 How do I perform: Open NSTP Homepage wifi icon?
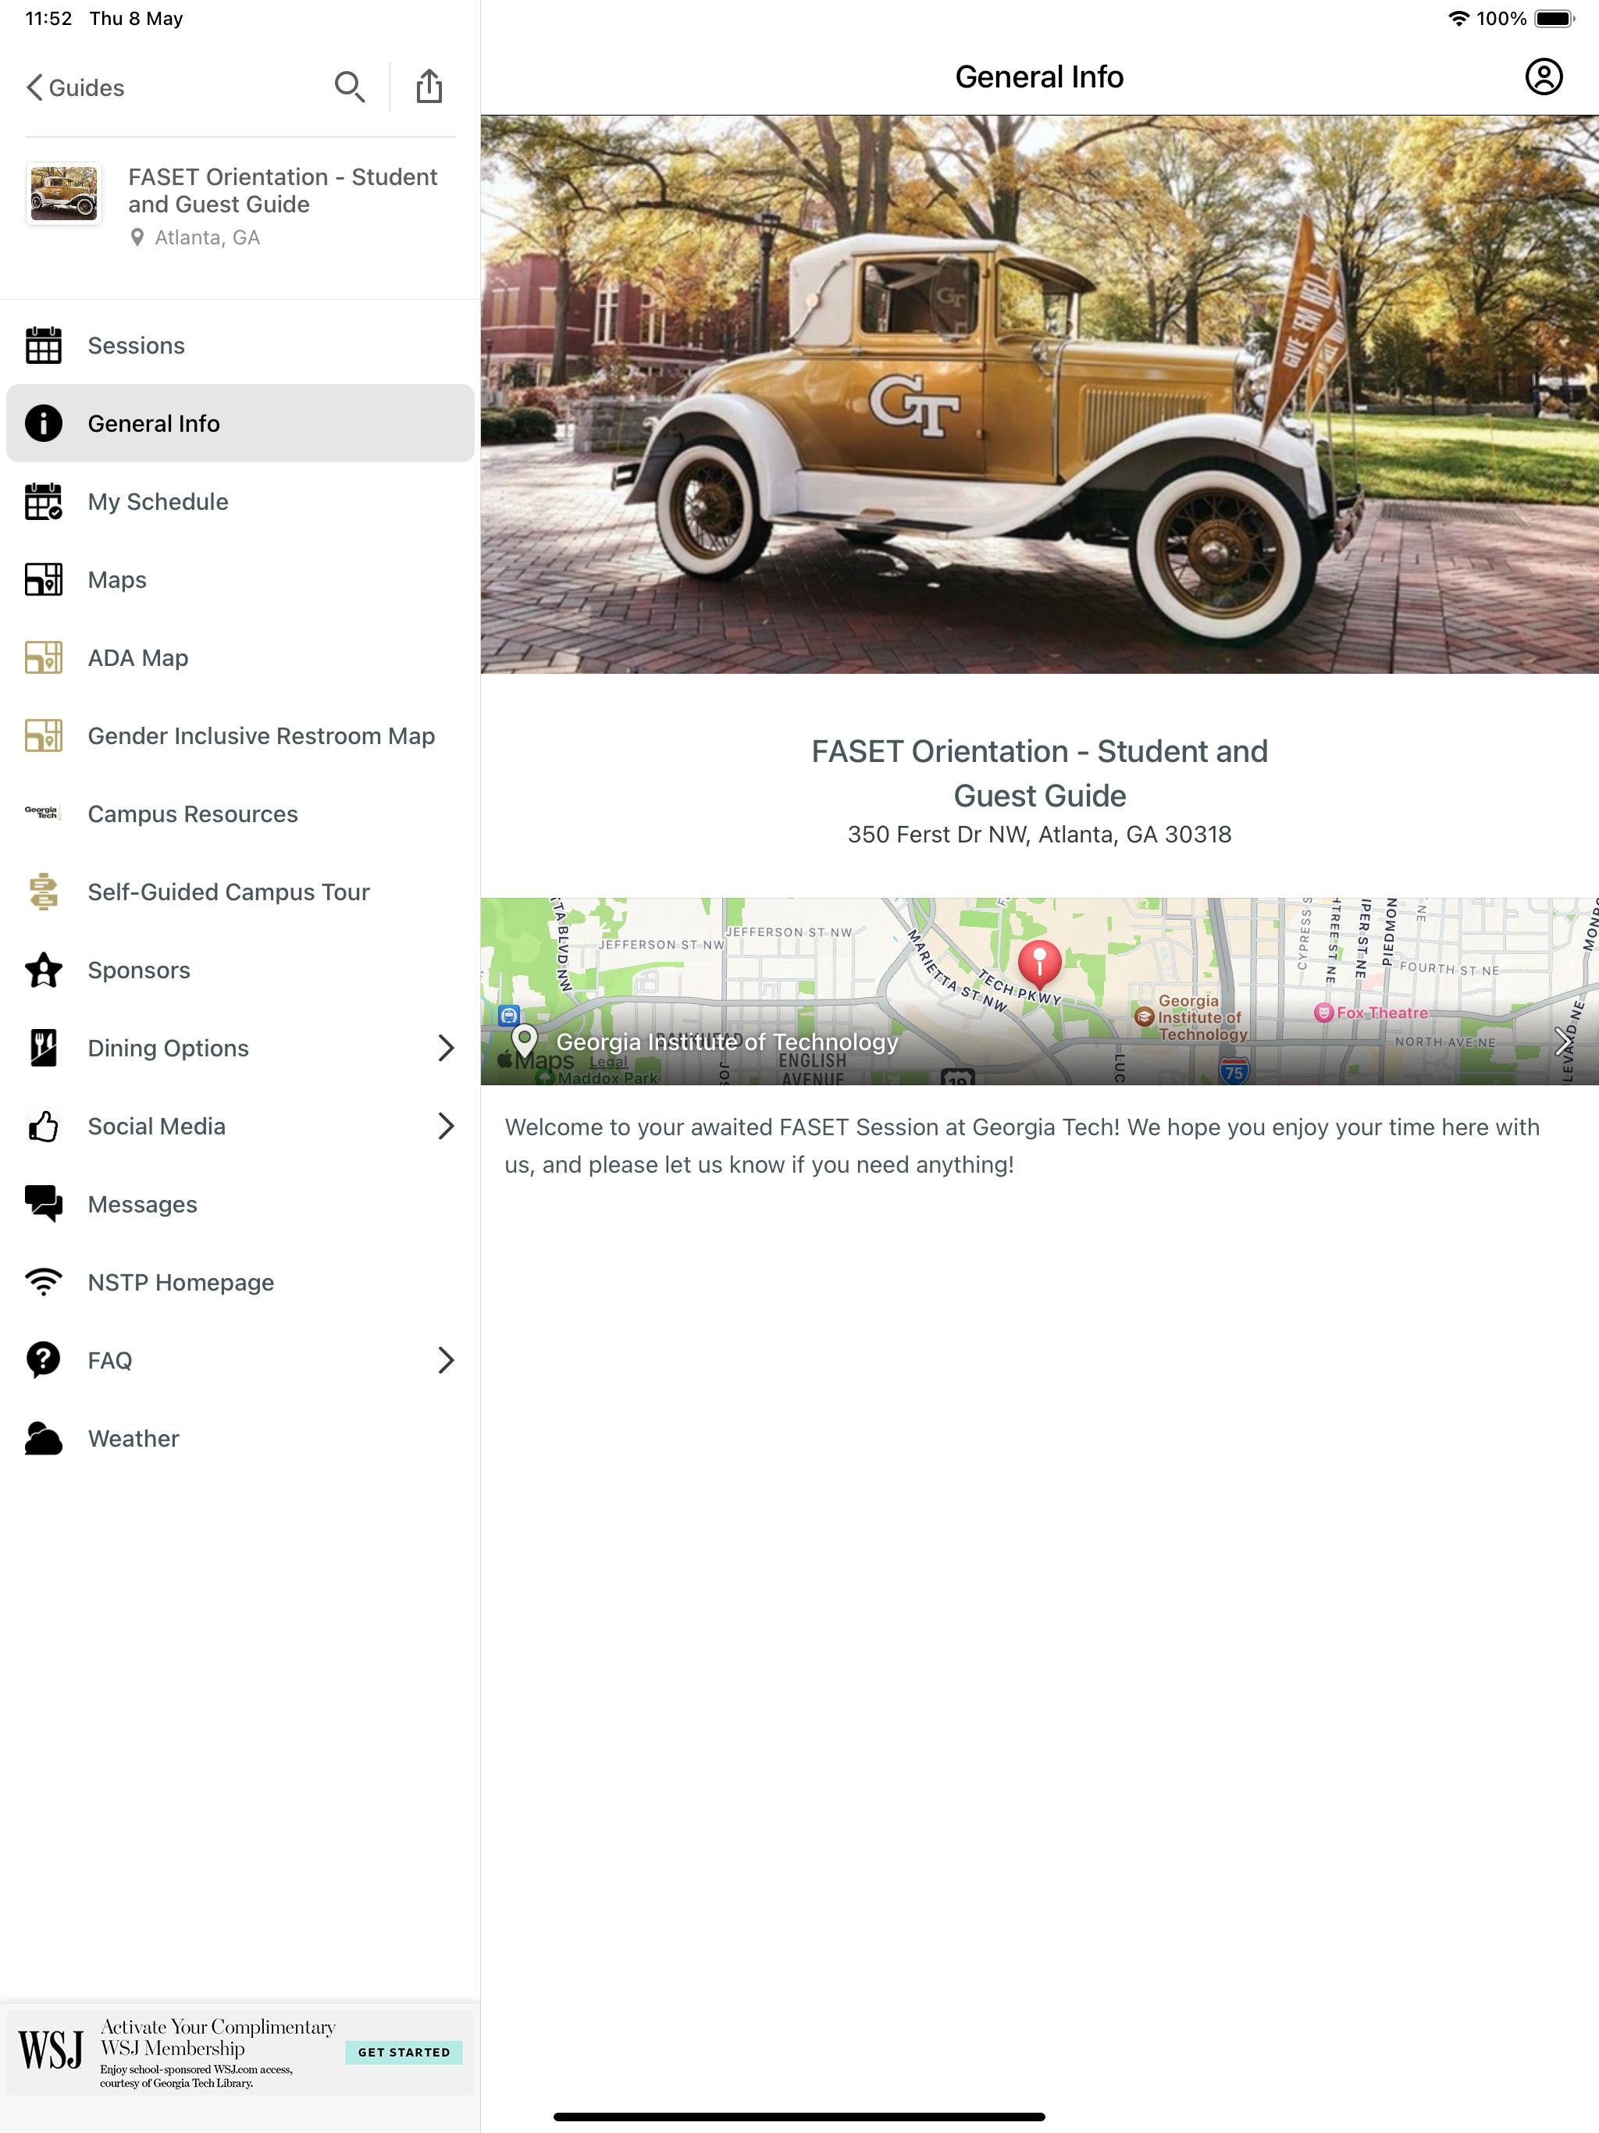[44, 1281]
